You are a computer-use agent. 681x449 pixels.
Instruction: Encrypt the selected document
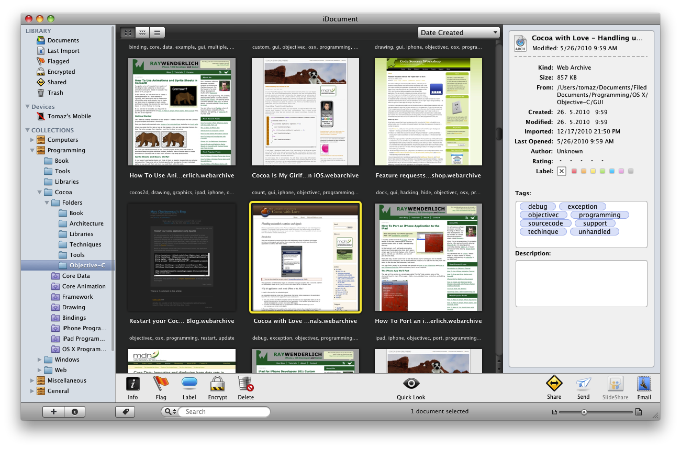[217, 385]
